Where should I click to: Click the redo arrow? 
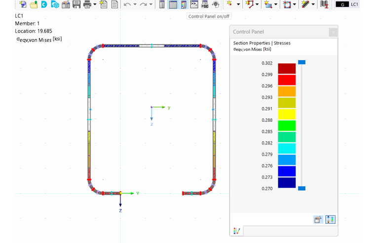[x=143, y=4]
